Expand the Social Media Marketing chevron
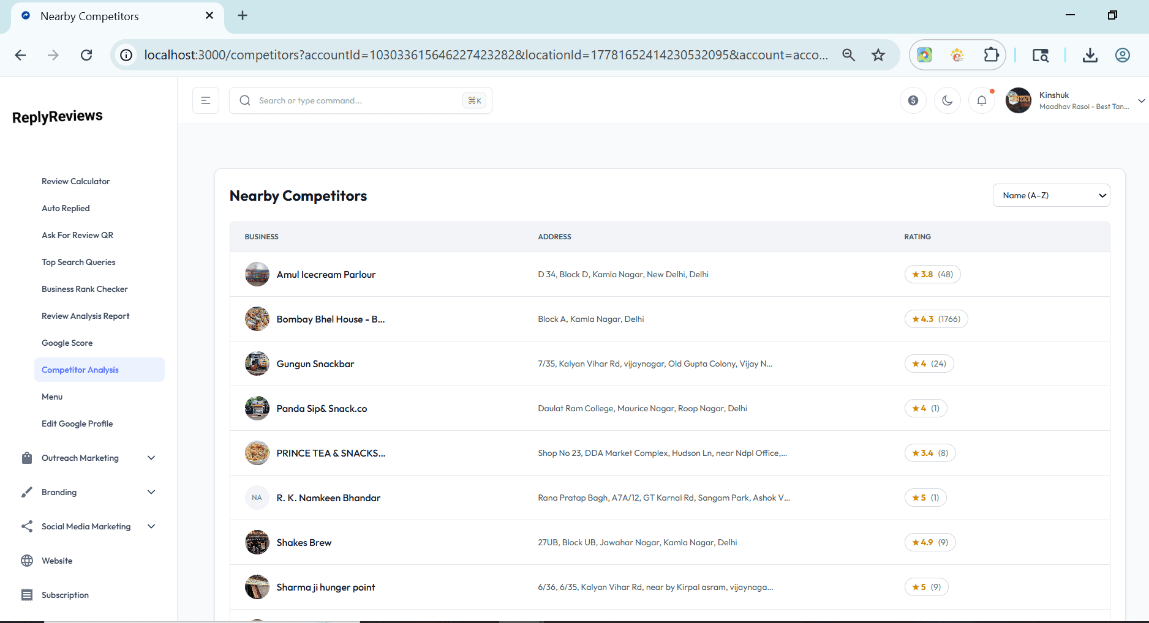This screenshot has height=623, width=1149. pos(151,526)
